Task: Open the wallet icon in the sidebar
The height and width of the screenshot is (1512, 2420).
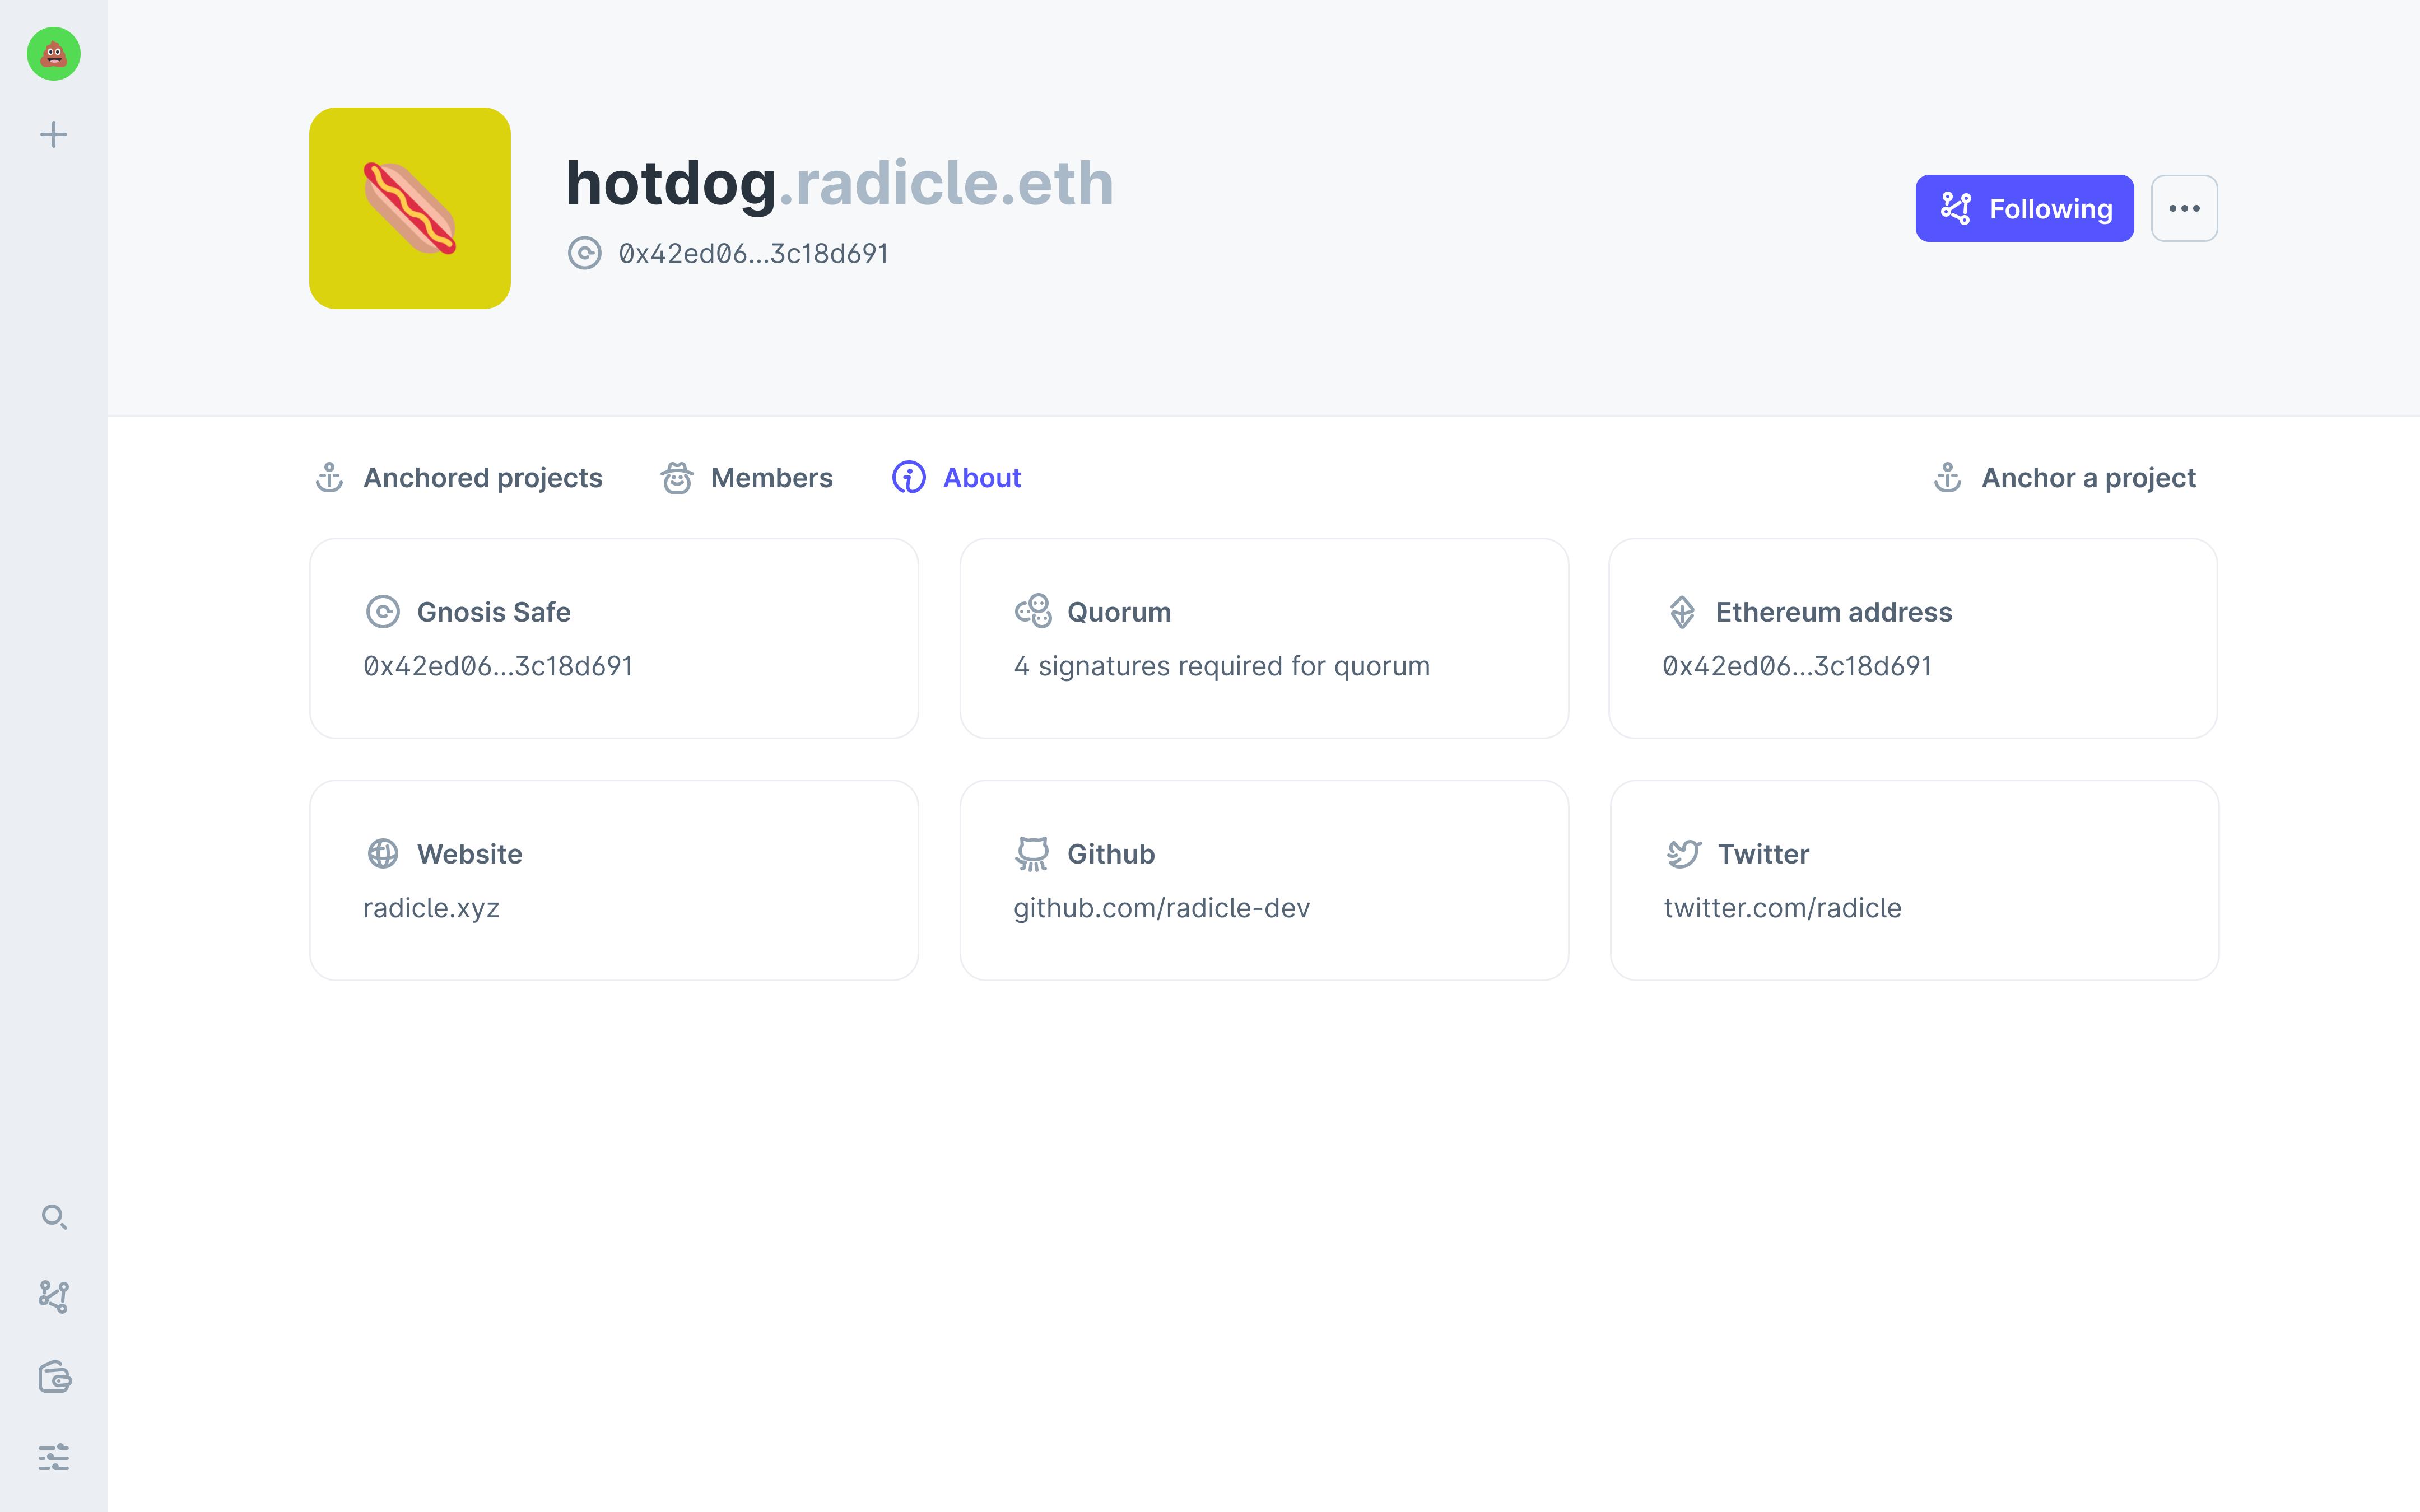Action: [x=53, y=1377]
